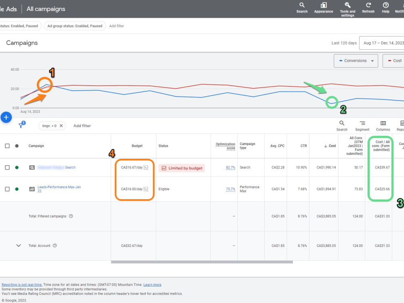The width and height of the screenshot is (404, 303).
Task: Open the Columns icon
Action: click(383, 126)
